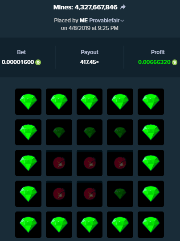Open the Provablefair user link
Viewport: 180px width, 241px height.
click(x=104, y=21)
